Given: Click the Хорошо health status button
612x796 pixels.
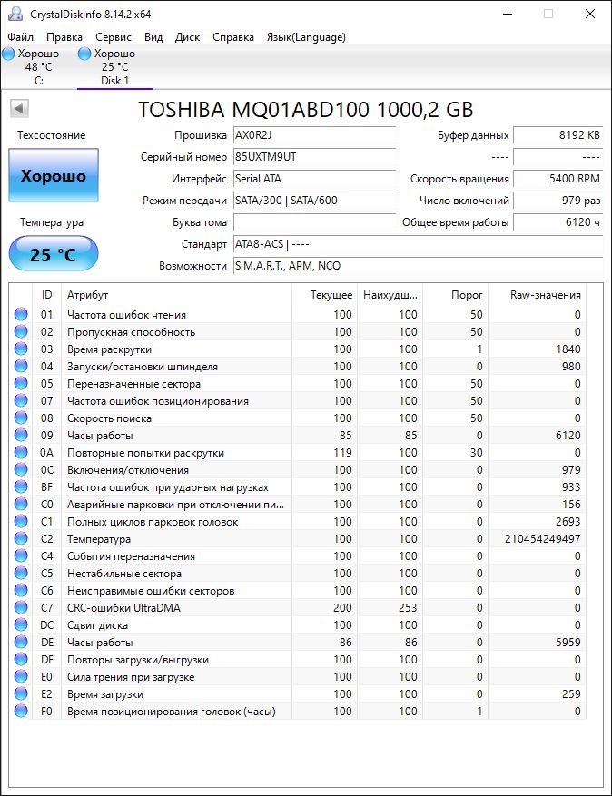Looking at the screenshot, I should 54,176.
